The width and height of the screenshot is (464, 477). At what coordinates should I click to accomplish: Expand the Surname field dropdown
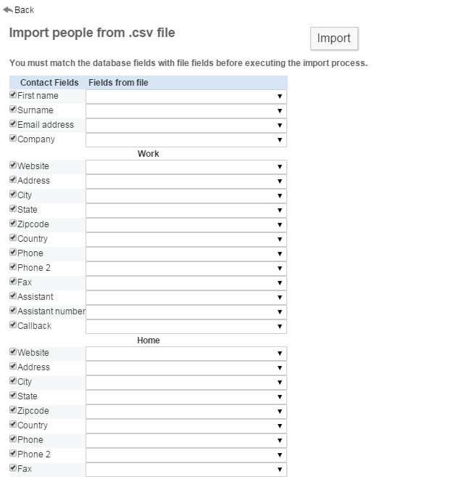tap(186, 111)
